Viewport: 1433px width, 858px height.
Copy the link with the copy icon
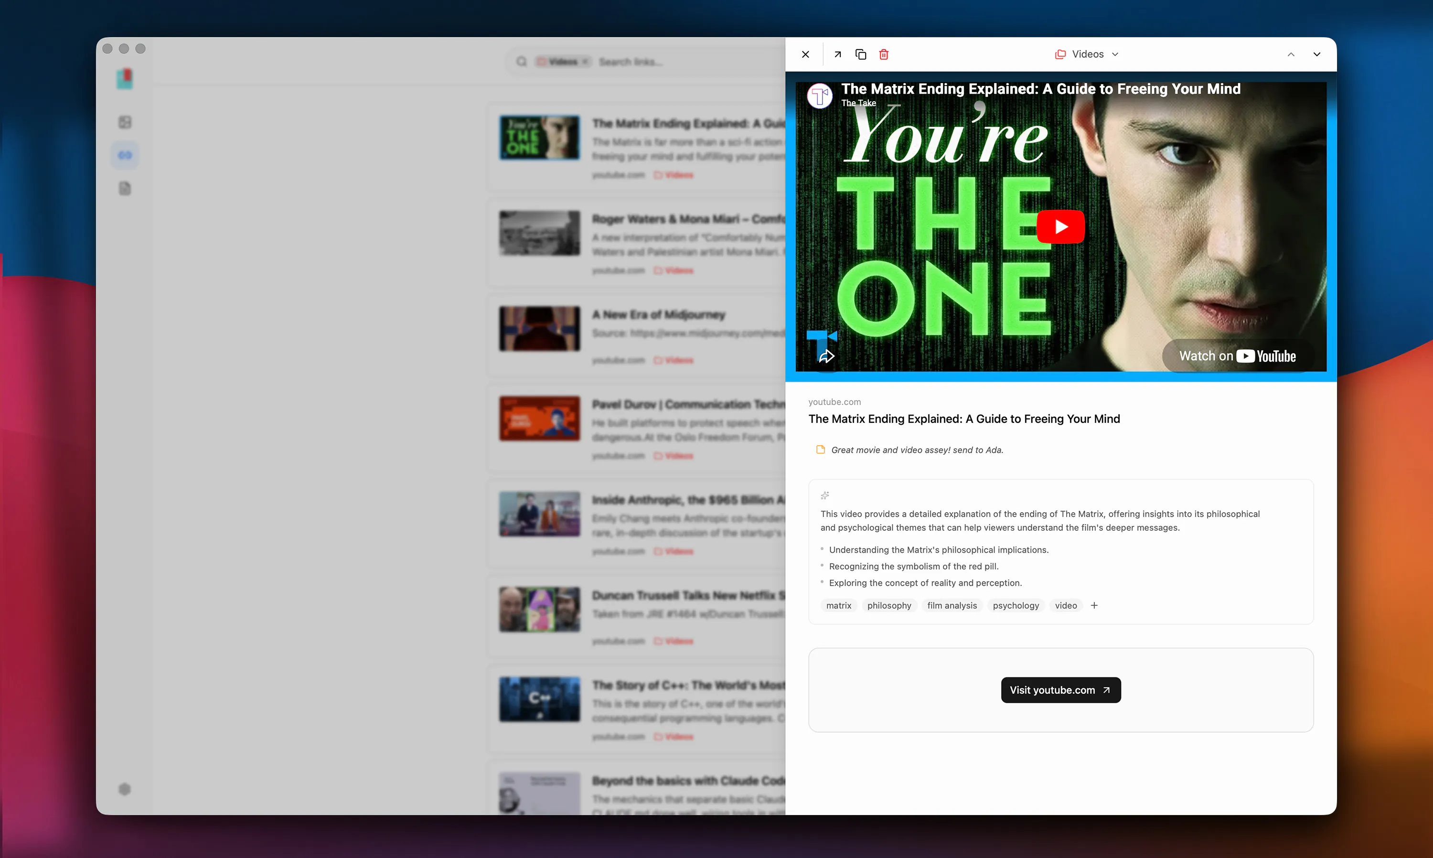coord(861,54)
